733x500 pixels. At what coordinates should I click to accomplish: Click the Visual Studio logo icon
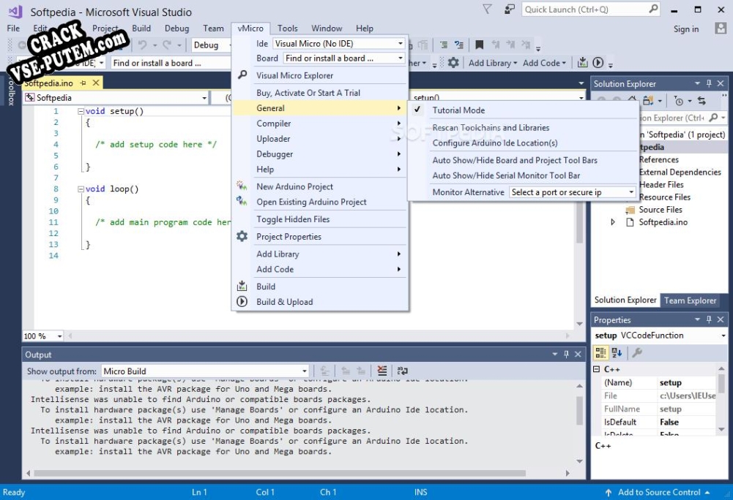click(15, 12)
